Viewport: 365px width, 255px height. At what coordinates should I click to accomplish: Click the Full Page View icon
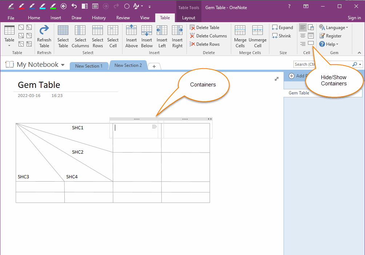pyautogui.click(x=95, y=6)
